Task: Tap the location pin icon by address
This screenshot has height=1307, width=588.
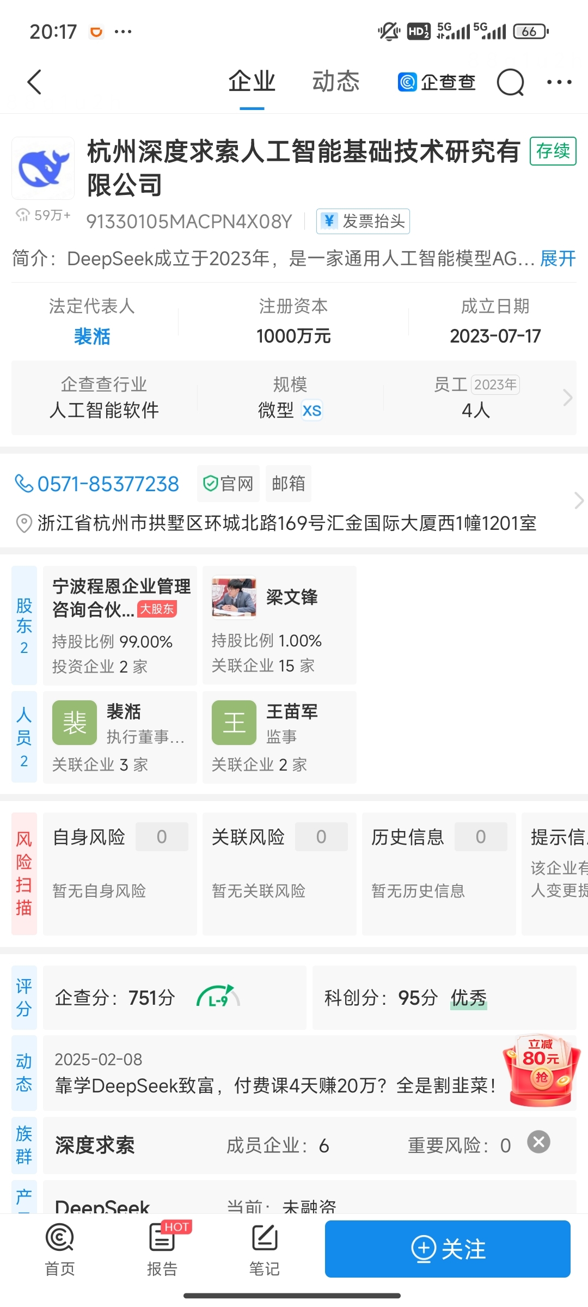Action: click(23, 523)
